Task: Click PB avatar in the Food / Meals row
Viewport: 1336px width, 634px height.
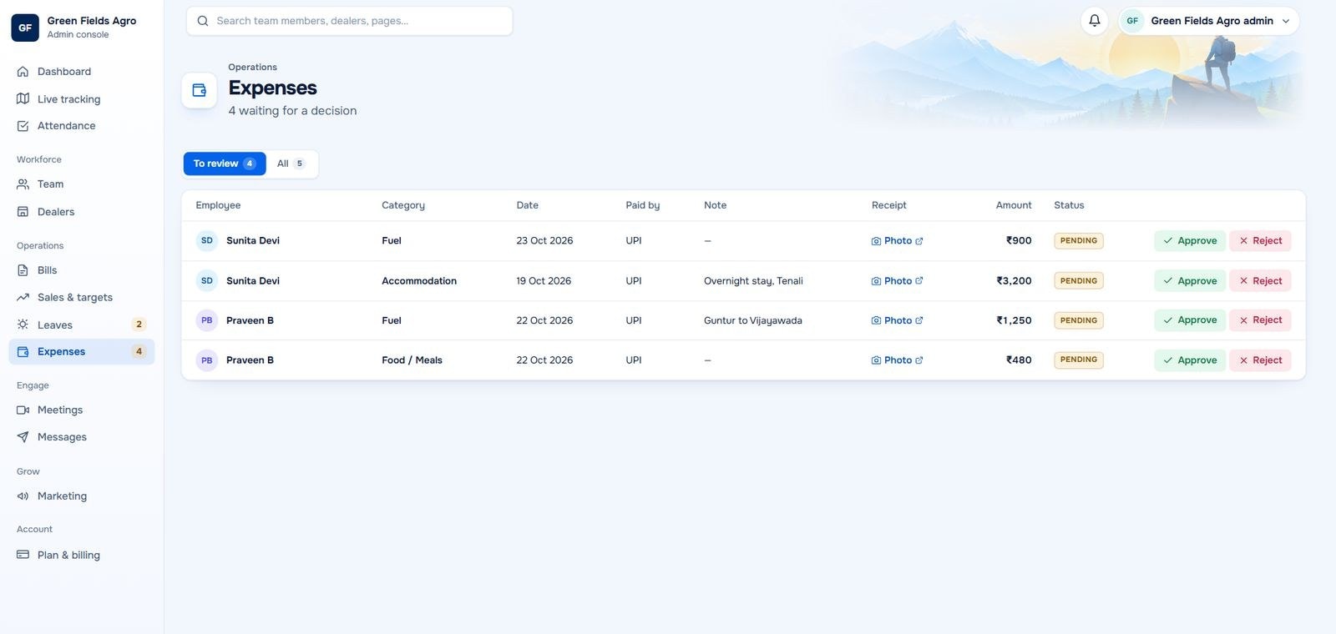Action: tap(207, 360)
